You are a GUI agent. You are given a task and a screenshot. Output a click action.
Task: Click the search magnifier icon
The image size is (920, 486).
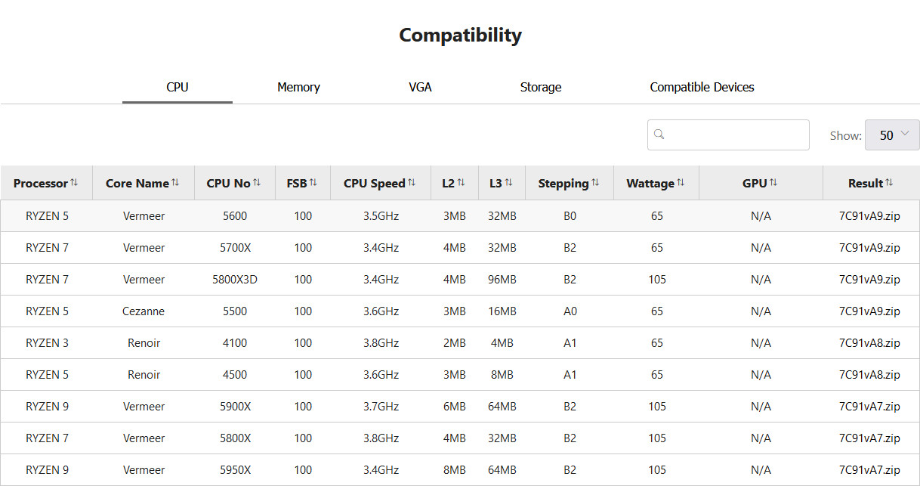click(x=659, y=135)
